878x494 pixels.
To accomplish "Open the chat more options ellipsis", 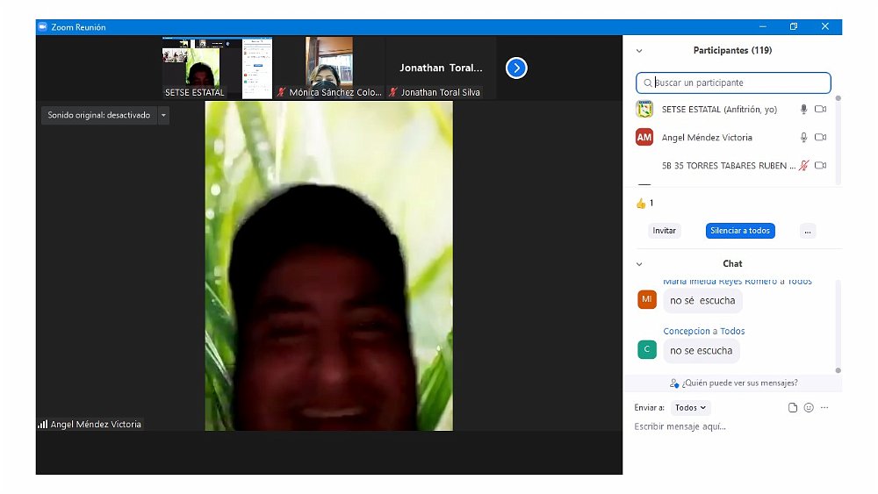I will pos(824,408).
